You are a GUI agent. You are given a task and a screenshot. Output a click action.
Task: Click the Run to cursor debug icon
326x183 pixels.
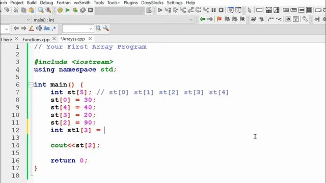click(168, 10)
